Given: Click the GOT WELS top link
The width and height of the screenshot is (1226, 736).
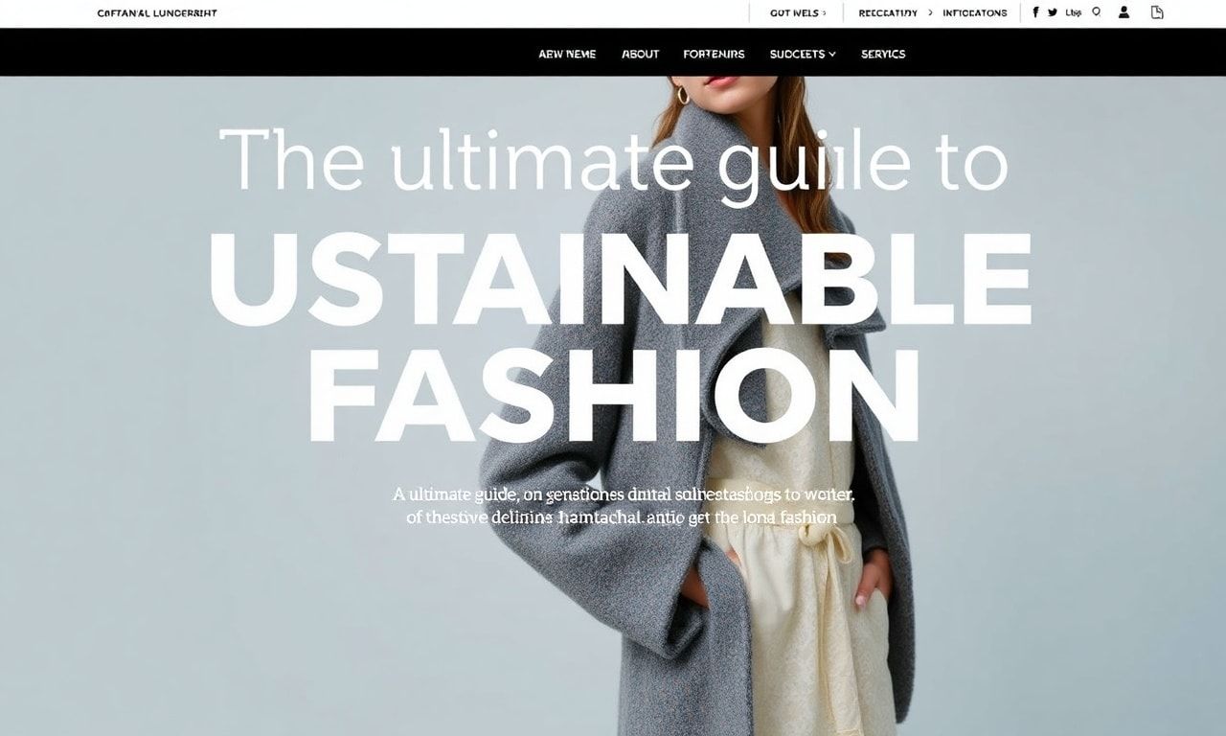Looking at the screenshot, I should [794, 13].
